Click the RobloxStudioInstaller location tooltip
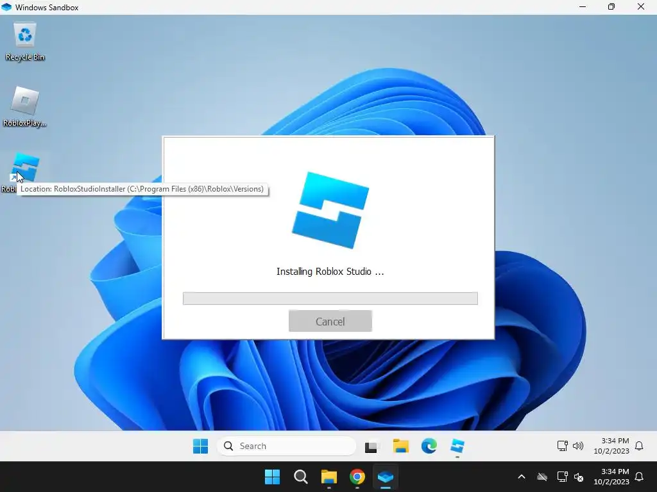 pyautogui.click(x=142, y=189)
